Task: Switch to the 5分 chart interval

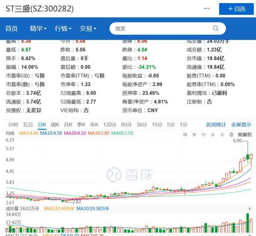Action: click(x=171, y=125)
